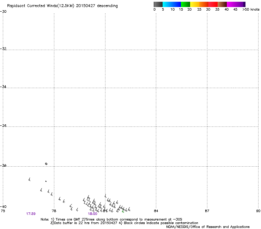Select the brown 35-40 knots legend color
This screenshot has height=229, width=261.
(x=222, y=4)
